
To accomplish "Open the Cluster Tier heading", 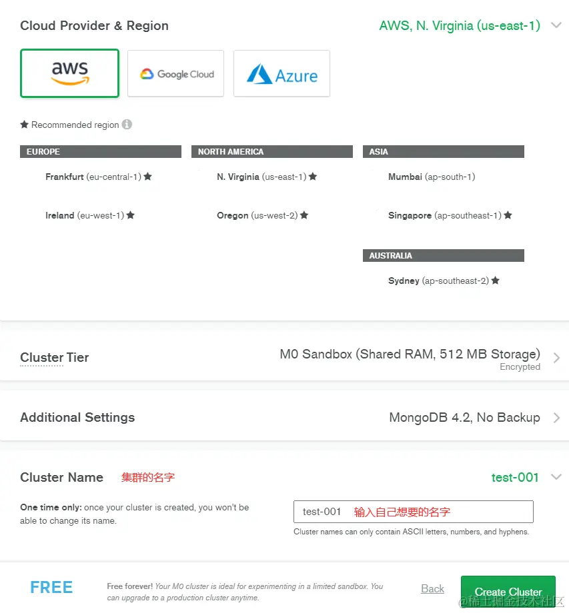I will coord(55,357).
